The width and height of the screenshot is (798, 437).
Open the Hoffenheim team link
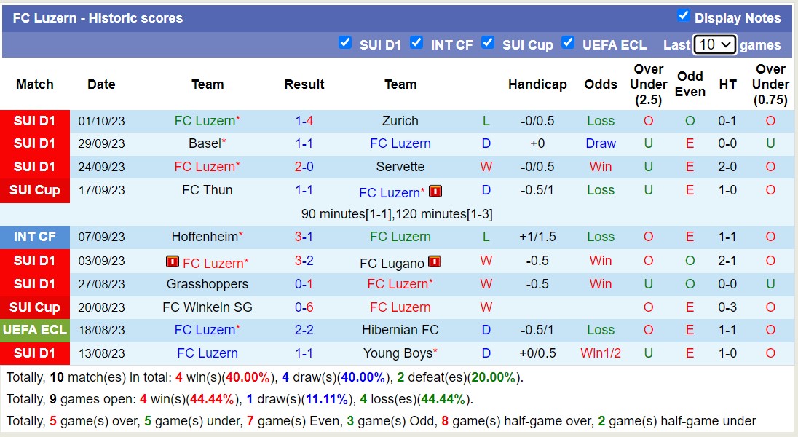(x=205, y=237)
